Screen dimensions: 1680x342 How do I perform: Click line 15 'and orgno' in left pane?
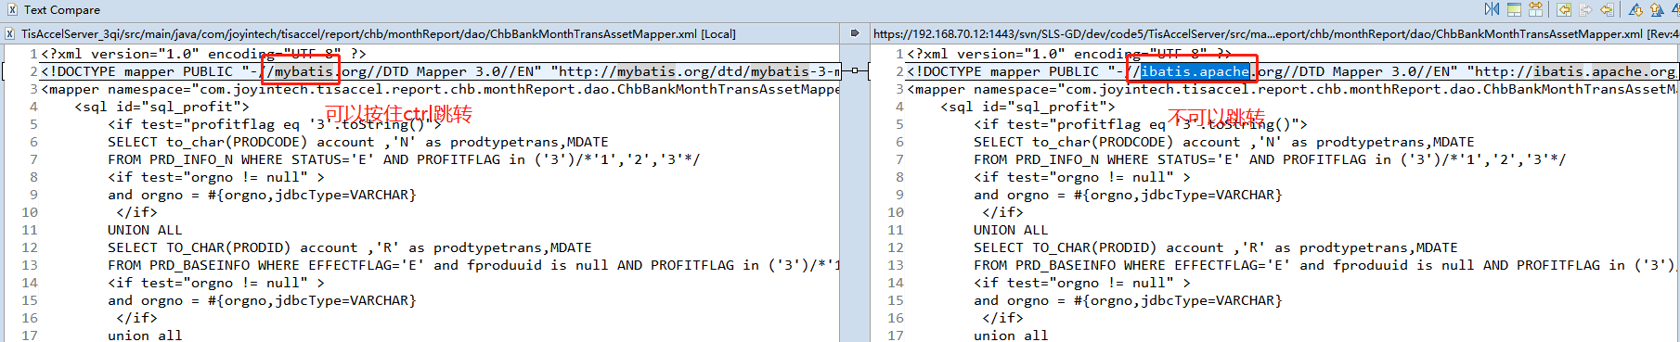tap(262, 300)
